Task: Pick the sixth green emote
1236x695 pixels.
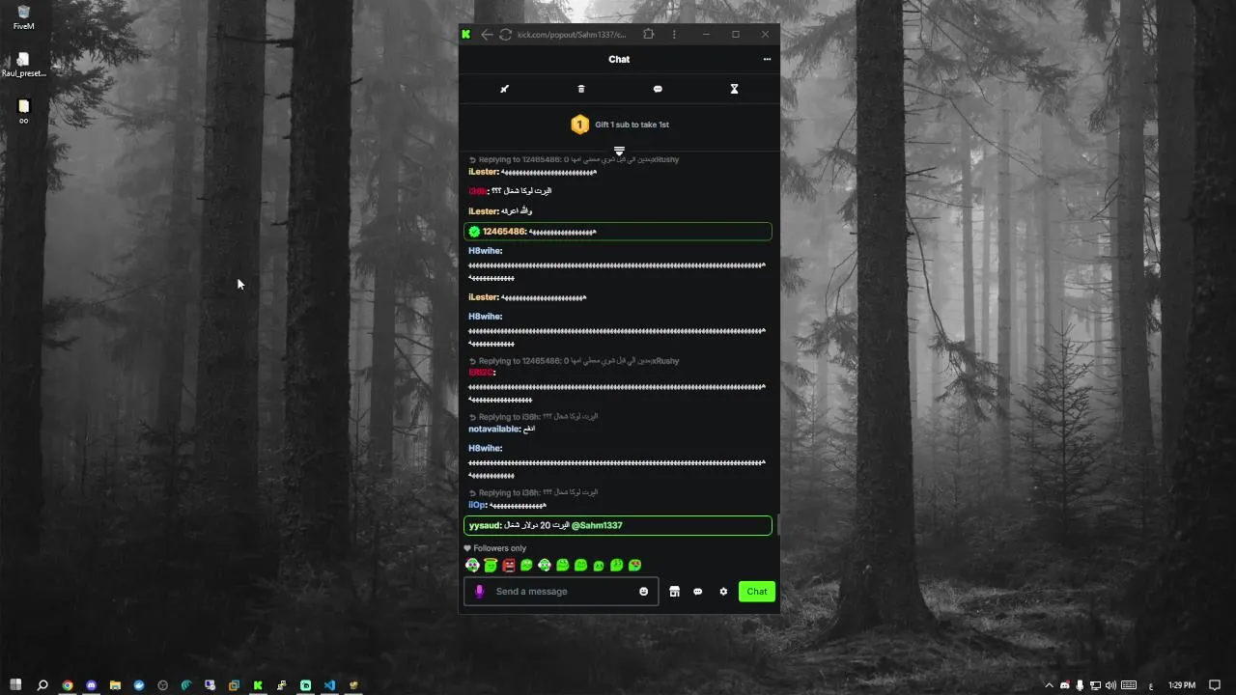Action: coord(563,566)
